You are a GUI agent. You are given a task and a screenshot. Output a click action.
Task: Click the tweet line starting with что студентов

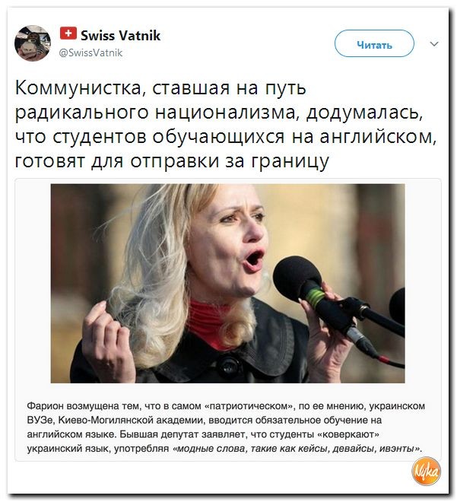click(226, 137)
